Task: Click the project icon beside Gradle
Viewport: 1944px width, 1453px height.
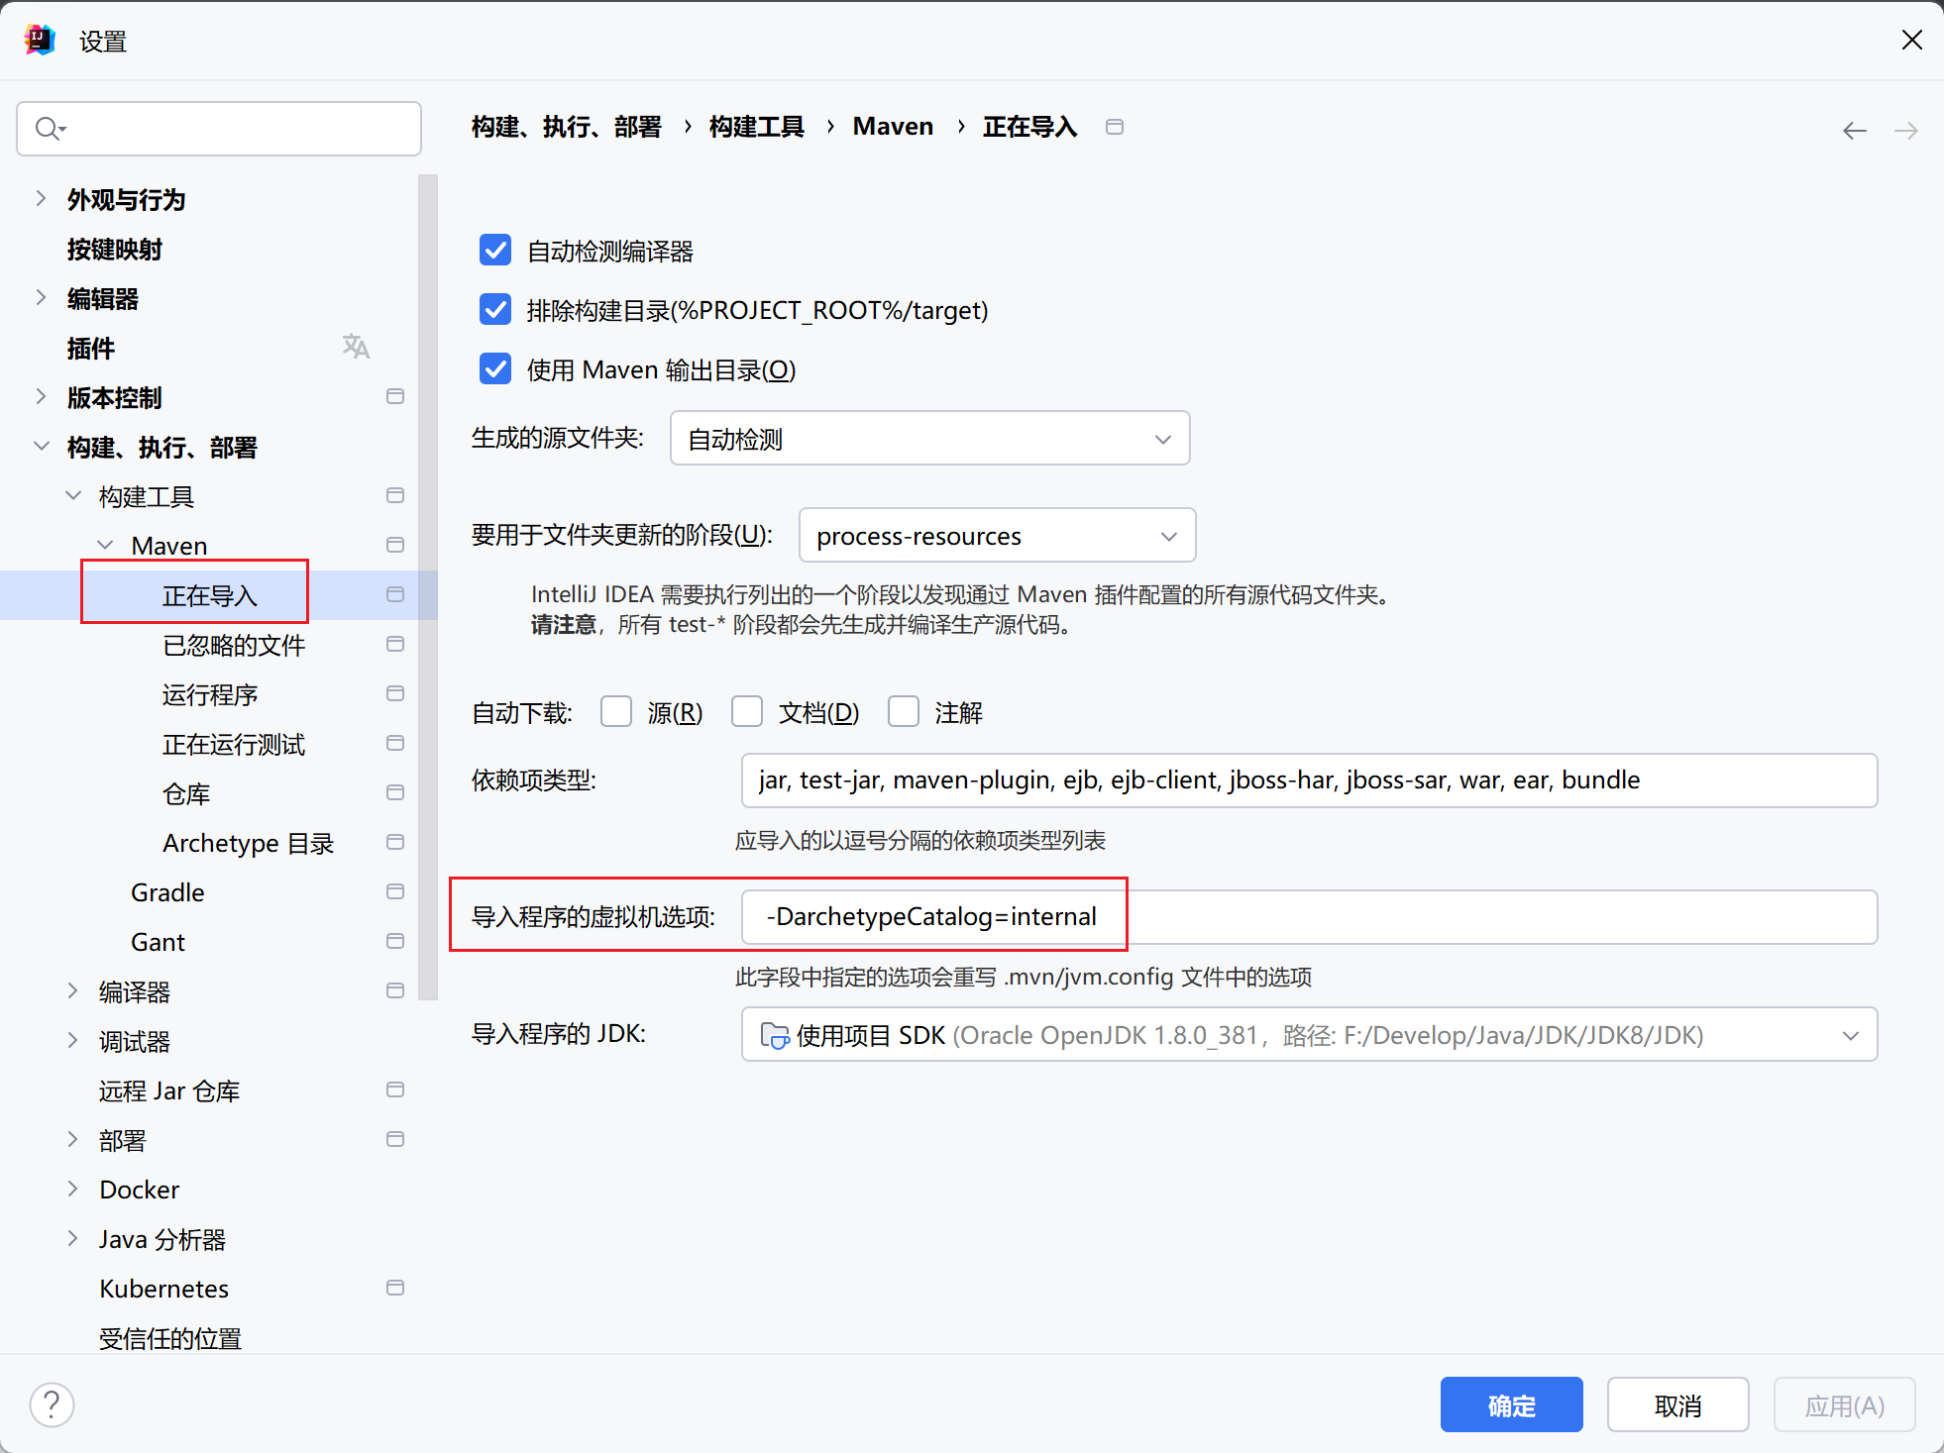Action: tap(395, 891)
